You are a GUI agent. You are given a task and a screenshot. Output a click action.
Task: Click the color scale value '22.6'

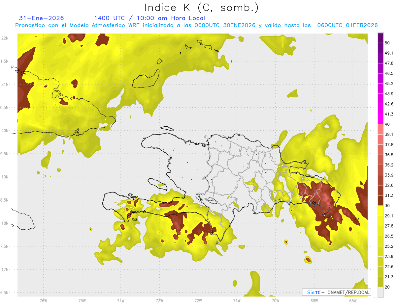[389, 267]
